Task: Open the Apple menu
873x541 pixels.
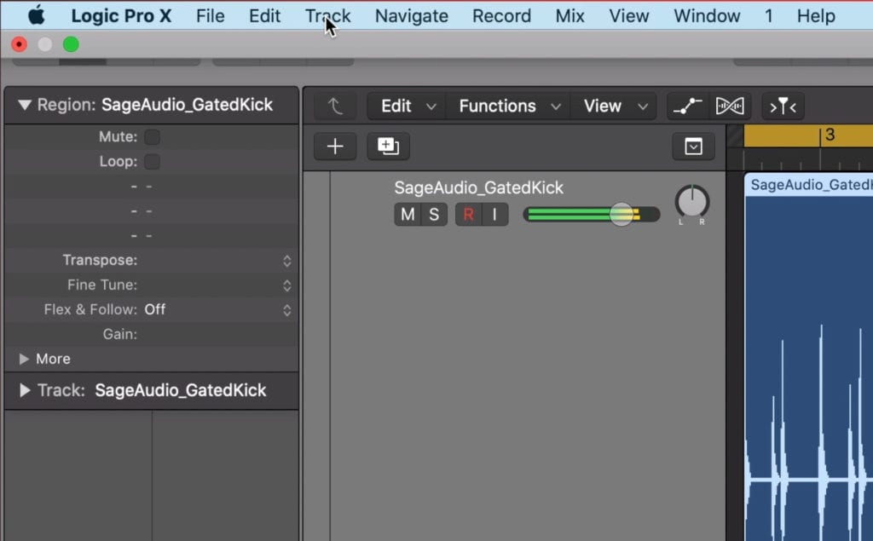Action: pyautogui.click(x=36, y=15)
